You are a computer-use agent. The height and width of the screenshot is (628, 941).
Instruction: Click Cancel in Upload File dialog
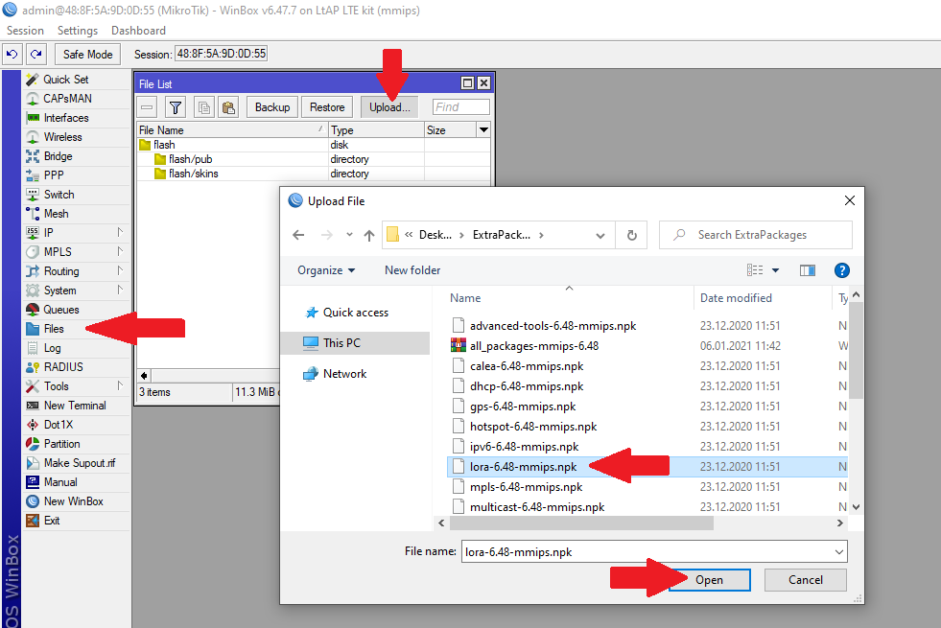[x=806, y=580]
